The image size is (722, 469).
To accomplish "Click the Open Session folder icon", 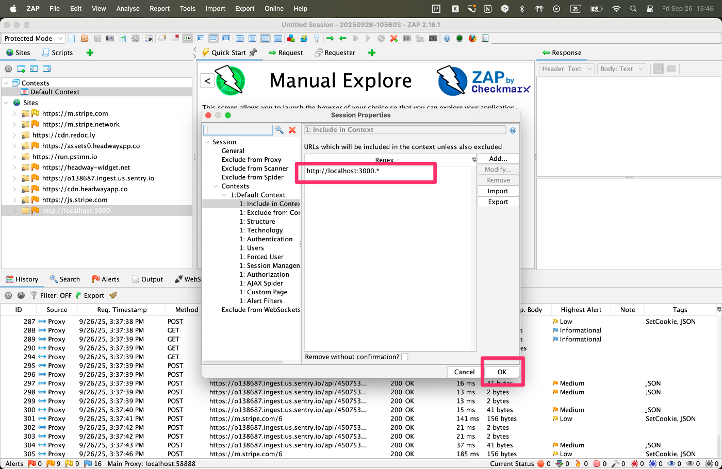I will click(85, 38).
